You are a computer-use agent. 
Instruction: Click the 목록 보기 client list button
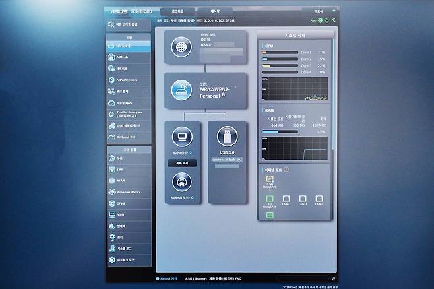click(181, 162)
